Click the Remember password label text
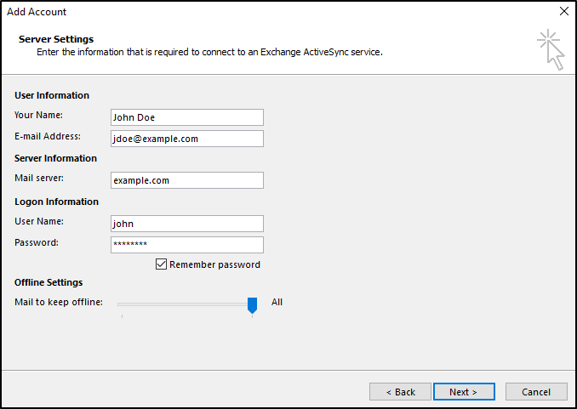The image size is (577, 409). click(214, 264)
